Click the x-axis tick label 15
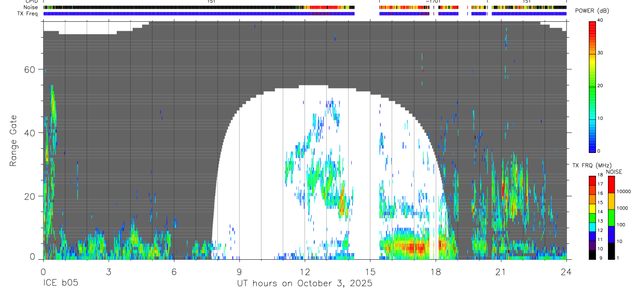 (x=370, y=271)
